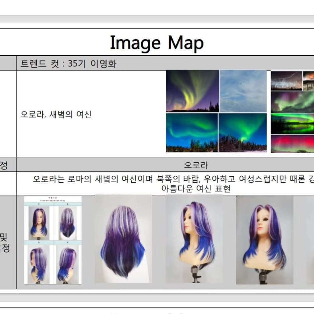Select the front-facing mannequin wig photo
The height and width of the screenshot is (314, 314).
click(x=265, y=240)
